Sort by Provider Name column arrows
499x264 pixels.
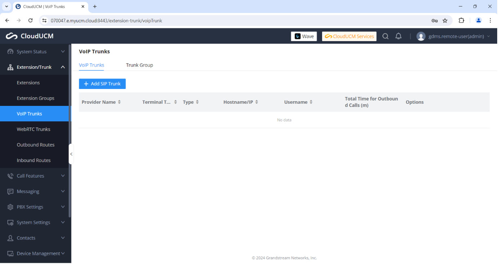(x=119, y=102)
